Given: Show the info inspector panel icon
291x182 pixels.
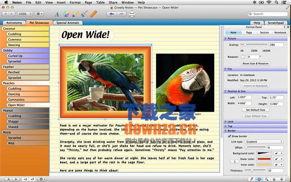Looking at the screenshot, I should [x=259, y=179].
